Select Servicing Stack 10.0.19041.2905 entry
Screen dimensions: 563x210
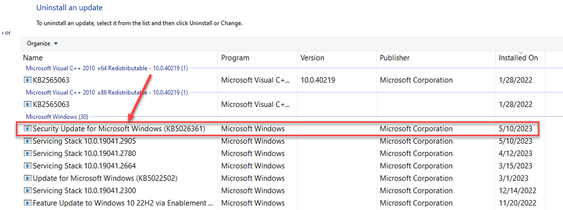84,141
